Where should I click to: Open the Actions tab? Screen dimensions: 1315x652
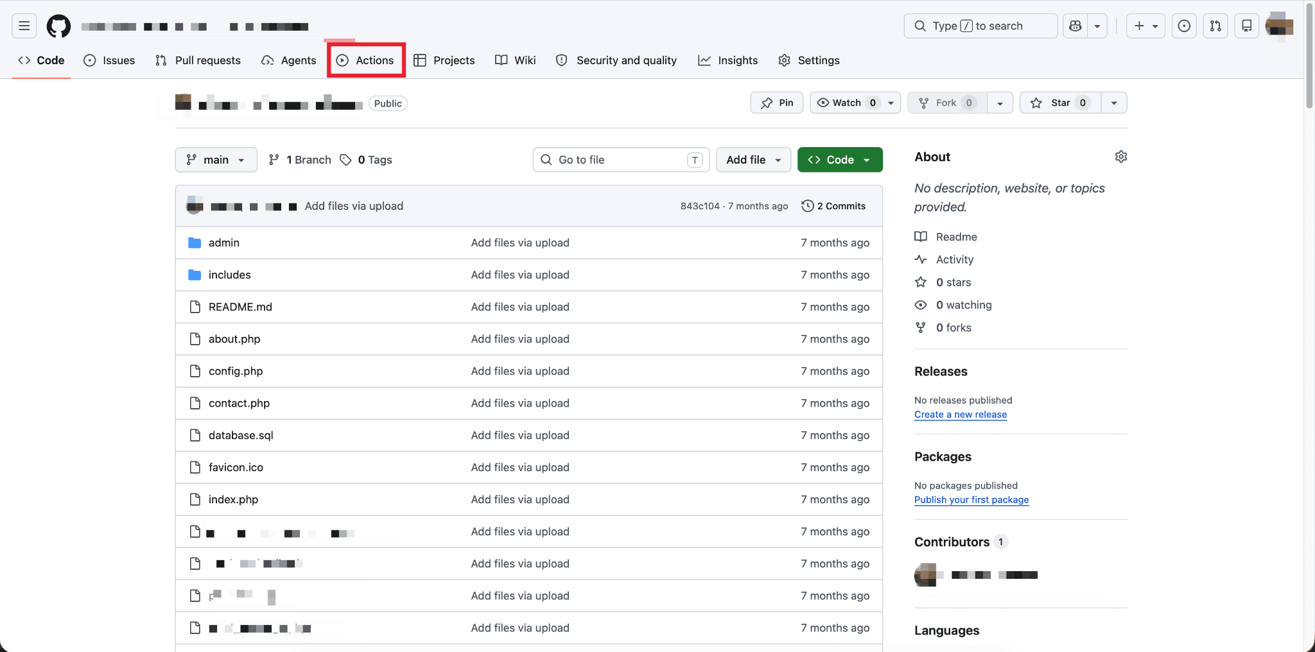[365, 60]
